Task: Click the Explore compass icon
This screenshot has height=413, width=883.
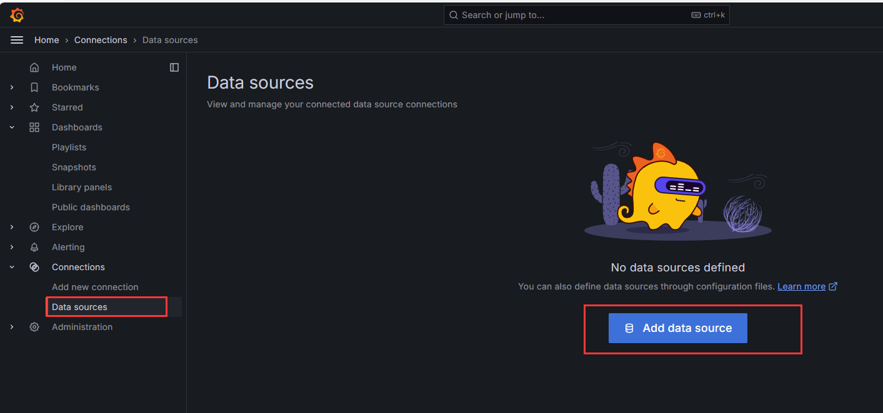Action: pyautogui.click(x=34, y=227)
